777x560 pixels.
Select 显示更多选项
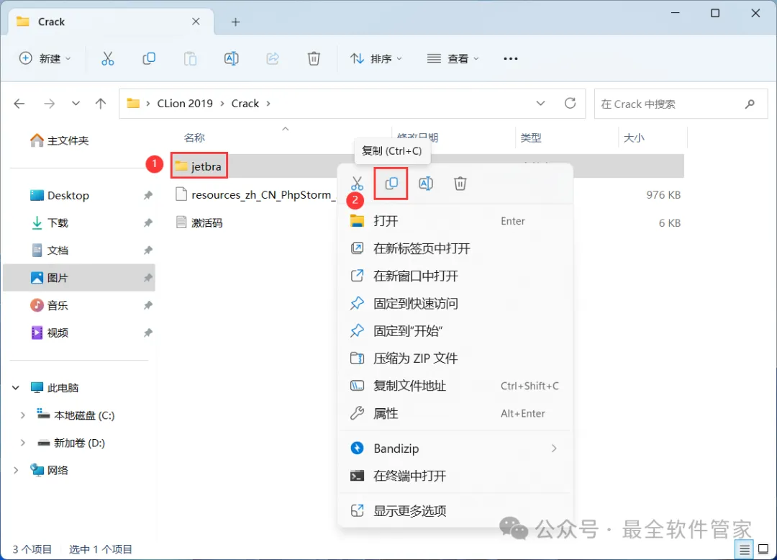tap(455, 510)
